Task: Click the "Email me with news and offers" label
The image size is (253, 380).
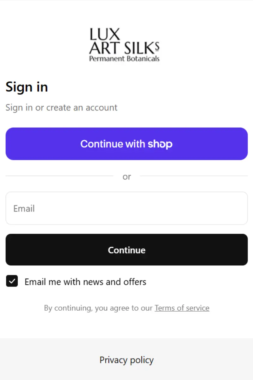Action: tap(85, 282)
